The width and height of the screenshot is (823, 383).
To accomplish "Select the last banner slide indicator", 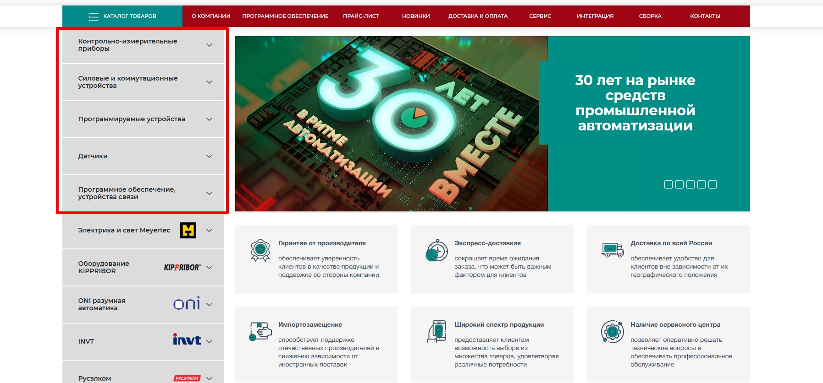I will click(713, 184).
